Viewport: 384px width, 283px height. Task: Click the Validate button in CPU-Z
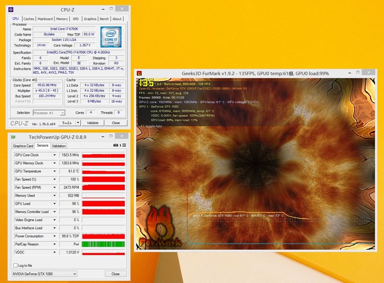pos(93,123)
